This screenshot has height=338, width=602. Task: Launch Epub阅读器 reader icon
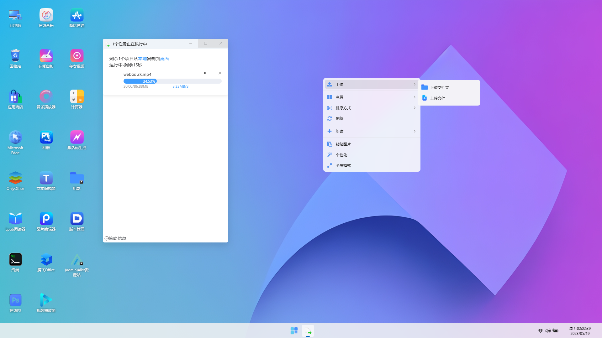[15, 222]
